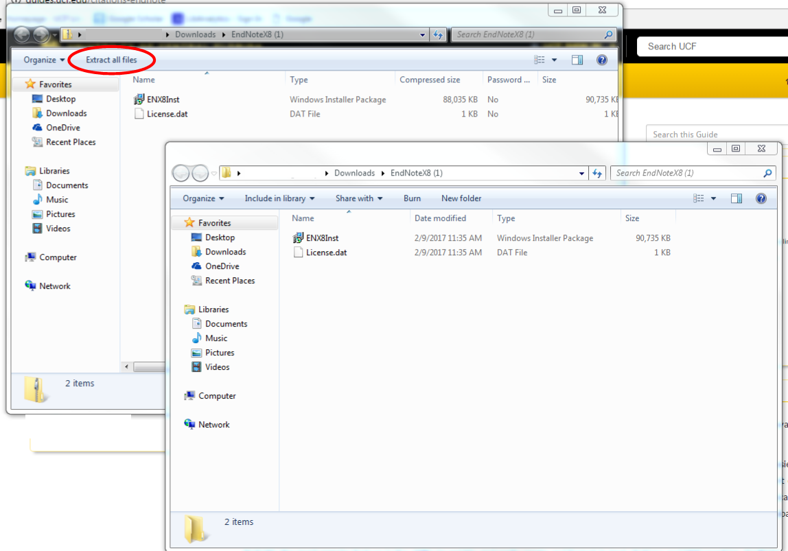The image size is (788, 551).
Task: Open Organize menu in front folder window
Action: 203,198
